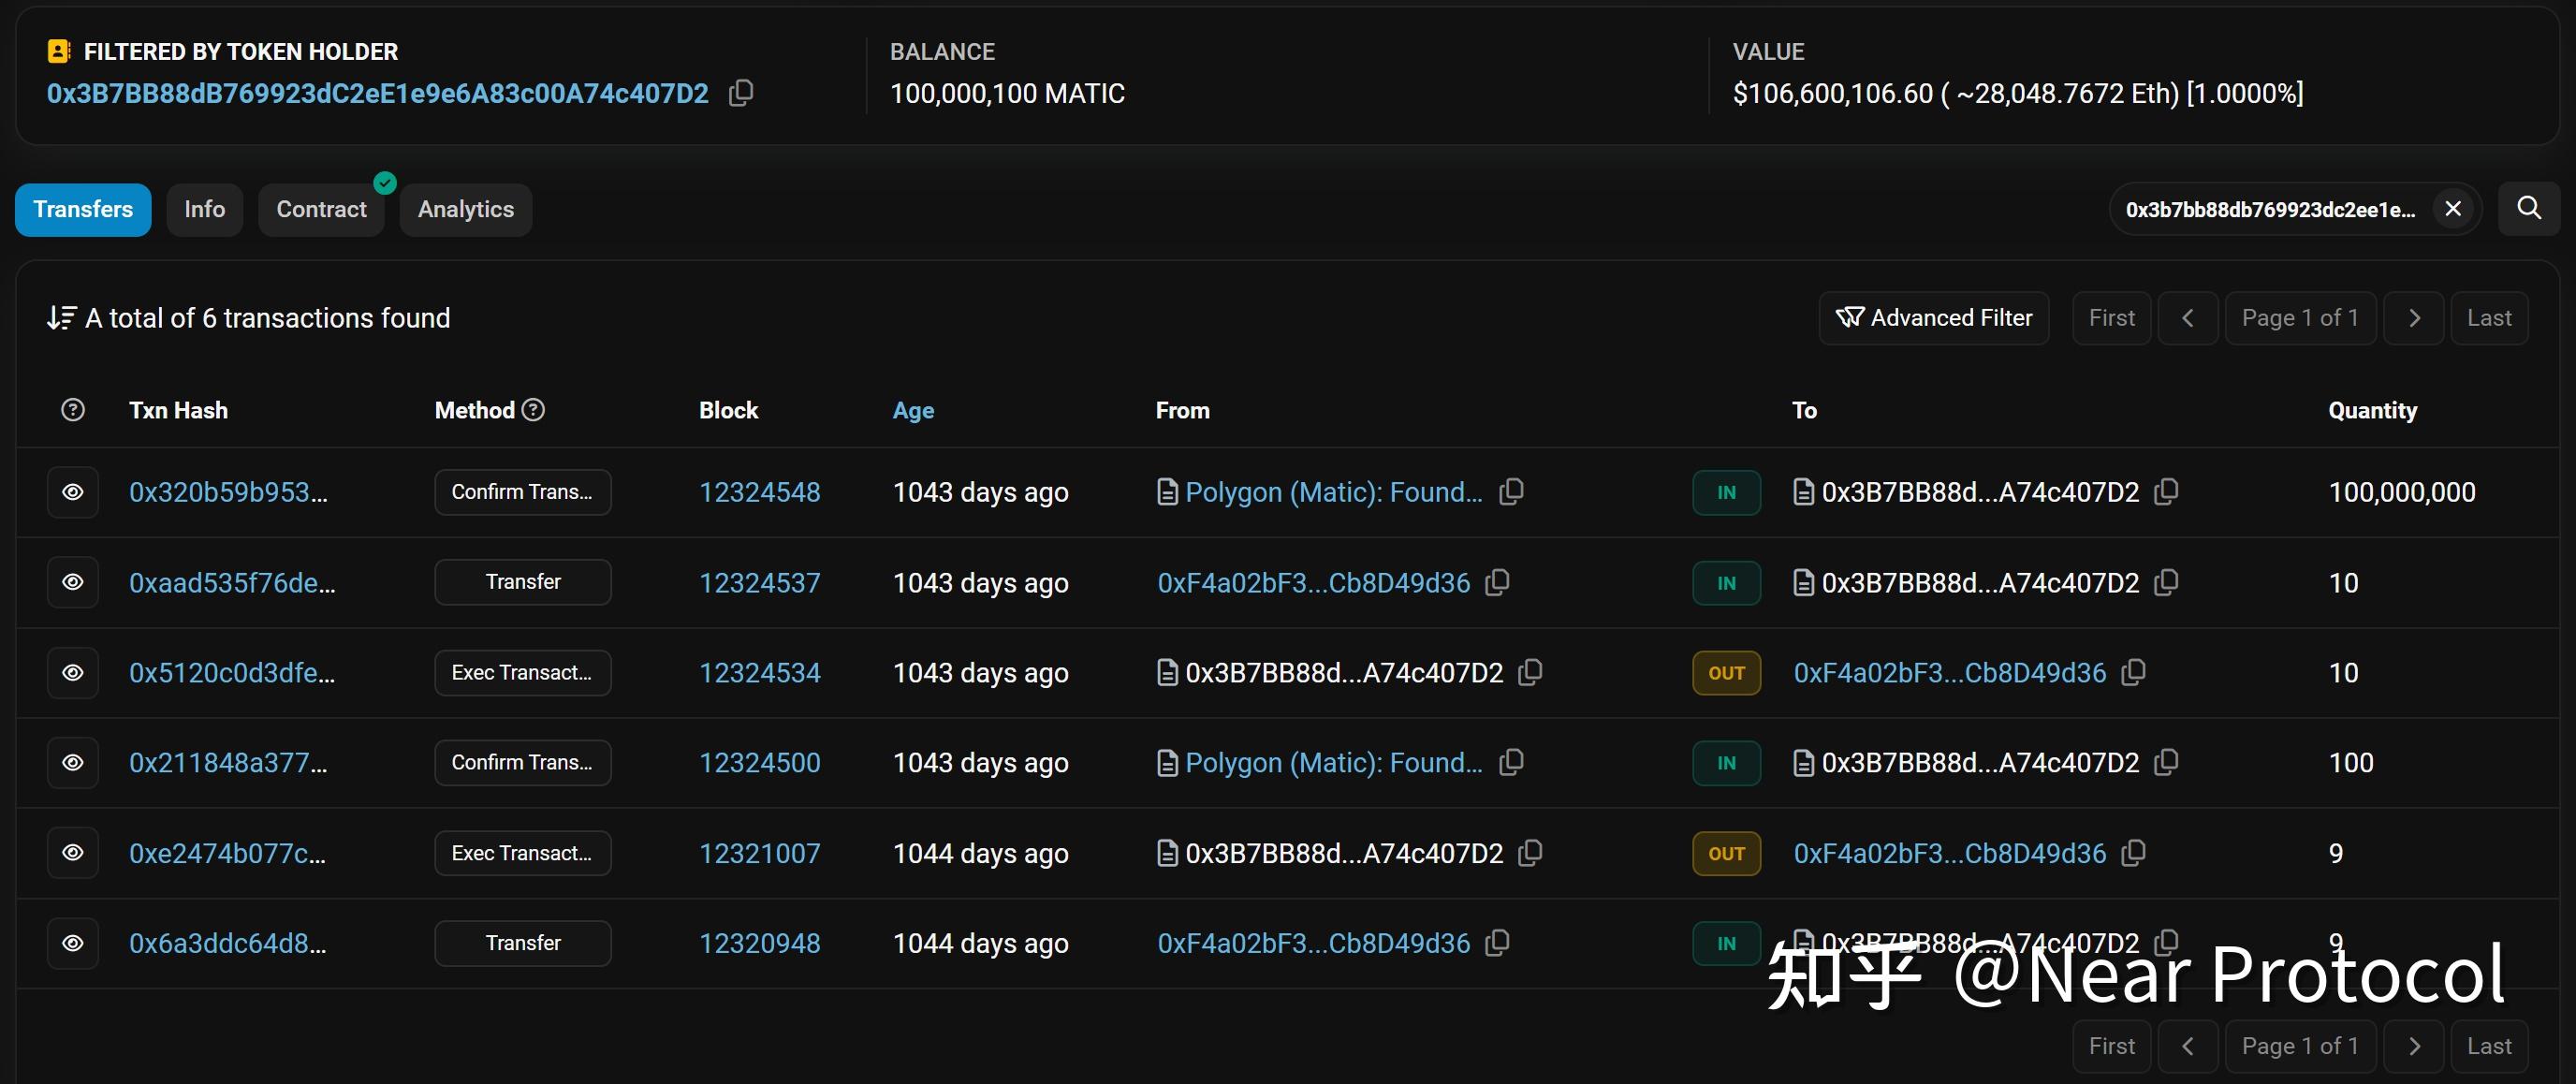Switch to the Analytics tab
The height and width of the screenshot is (1084, 2576).
465,209
